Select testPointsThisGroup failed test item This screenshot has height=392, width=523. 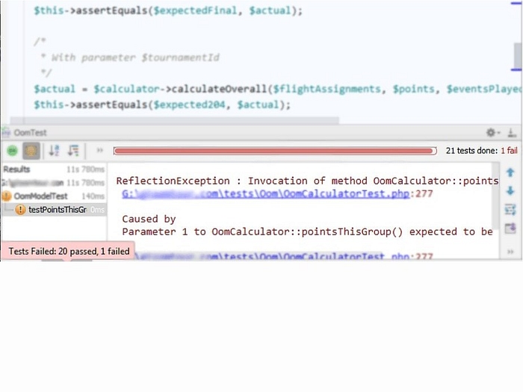click(x=57, y=210)
